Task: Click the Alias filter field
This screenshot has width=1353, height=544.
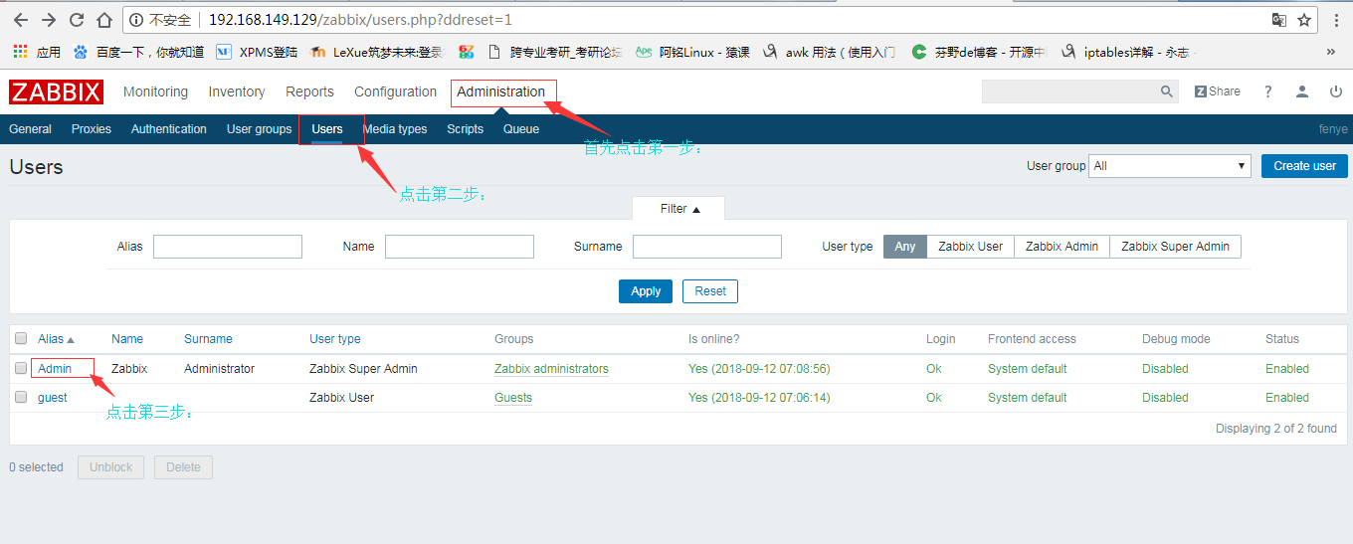Action: [x=228, y=247]
